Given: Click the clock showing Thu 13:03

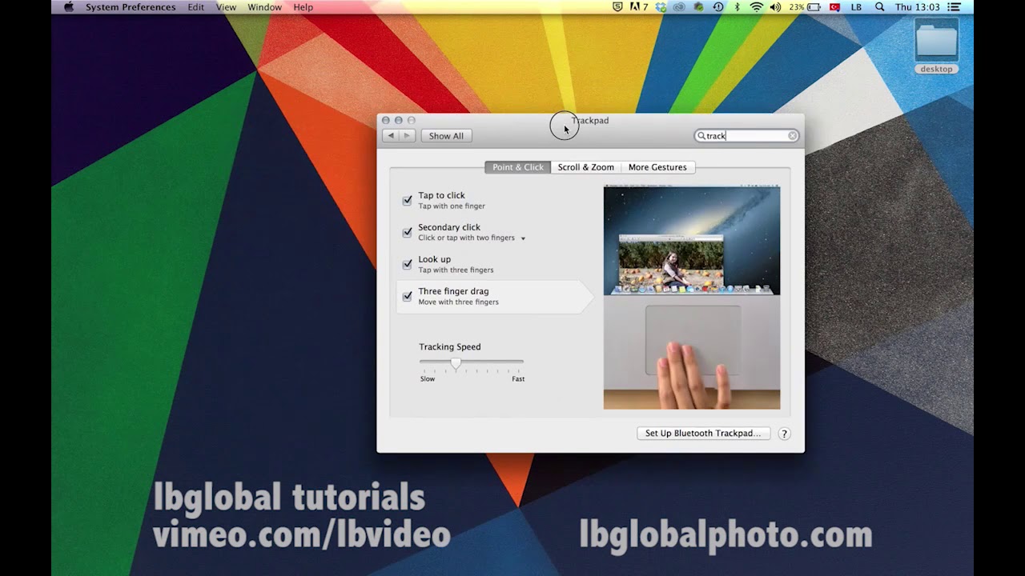Looking at the screenshot, I should [x=918, y=7].
